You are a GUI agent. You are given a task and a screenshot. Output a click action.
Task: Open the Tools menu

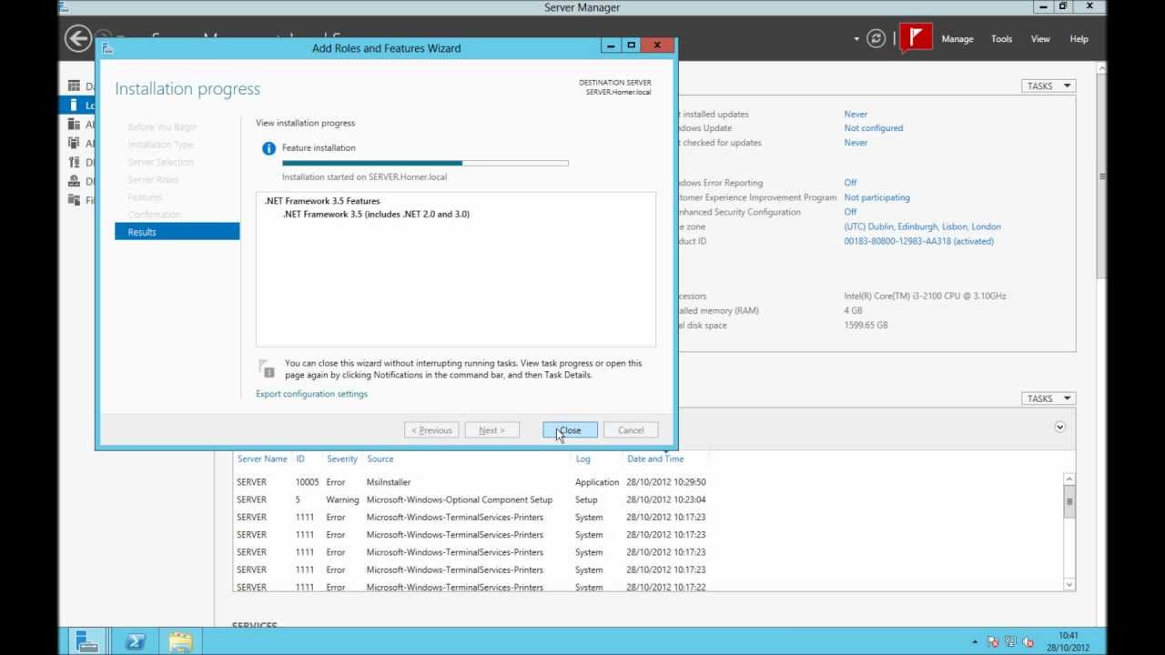pyautogui.click(x=1001, y=39)
